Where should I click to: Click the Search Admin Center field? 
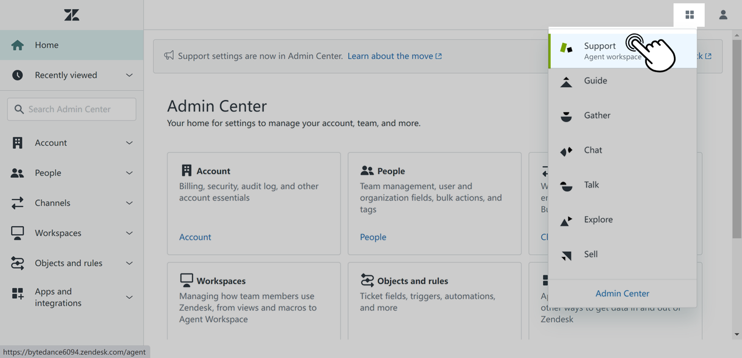tap(71, 109)
